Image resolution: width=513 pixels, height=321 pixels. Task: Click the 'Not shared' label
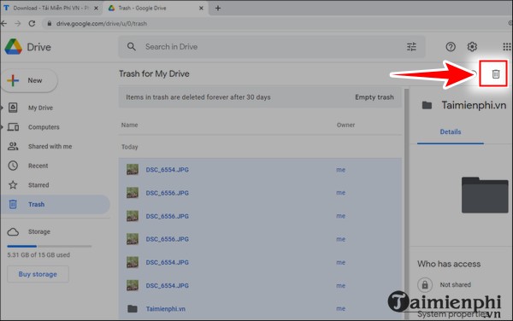click(x=456, y=285)
